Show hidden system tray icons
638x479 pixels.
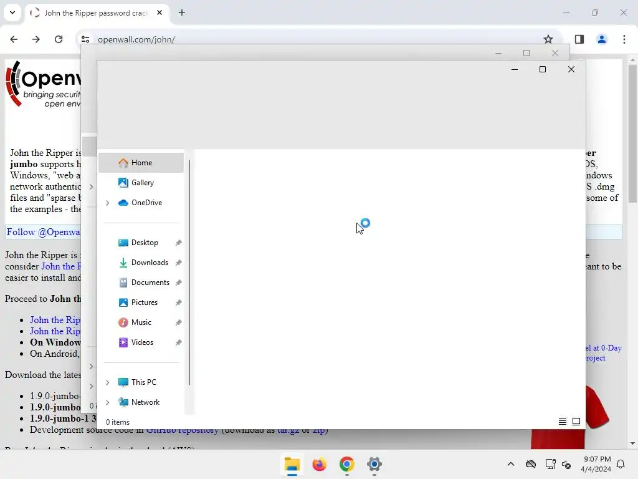511,464
